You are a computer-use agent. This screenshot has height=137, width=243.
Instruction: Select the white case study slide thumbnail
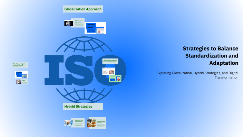pos(108,71)
